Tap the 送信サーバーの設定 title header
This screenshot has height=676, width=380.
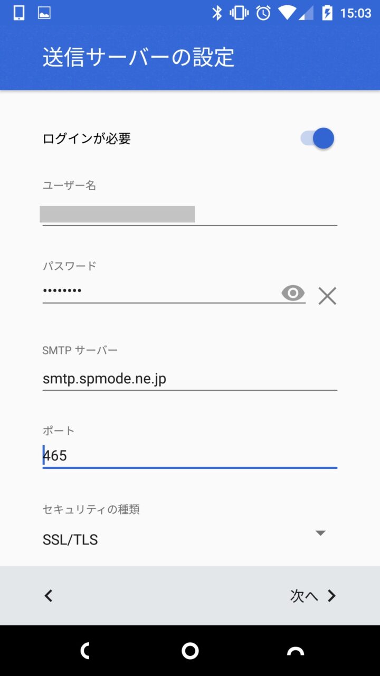coord(138,58)
